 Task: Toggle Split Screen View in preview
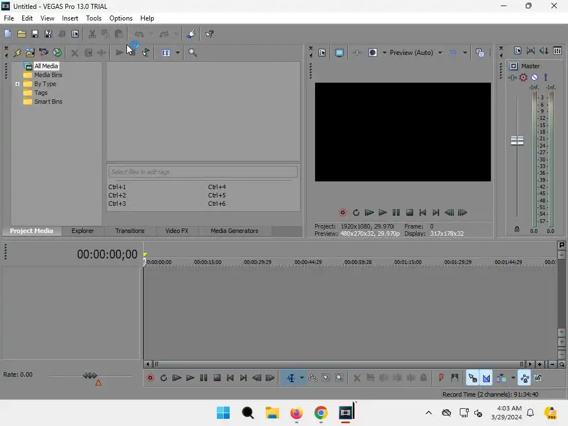[x=372, y=53]
